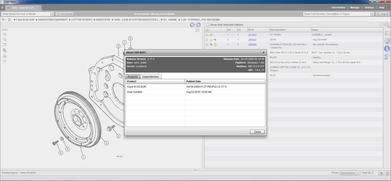Click the Usage column header
Viewport: 391px width, 181px height.
click(347, 30)
